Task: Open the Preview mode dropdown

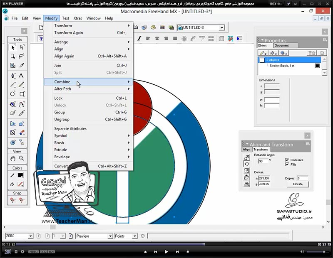Action: 110,236
